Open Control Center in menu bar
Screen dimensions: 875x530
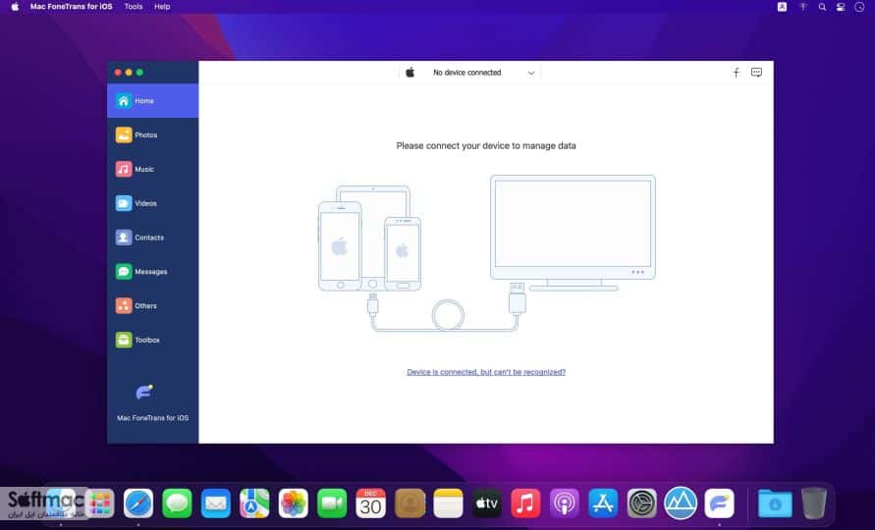coord(841,7)
